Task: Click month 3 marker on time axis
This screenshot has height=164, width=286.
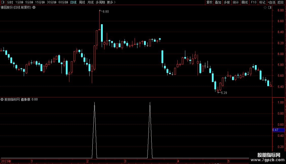Action: 125,161
